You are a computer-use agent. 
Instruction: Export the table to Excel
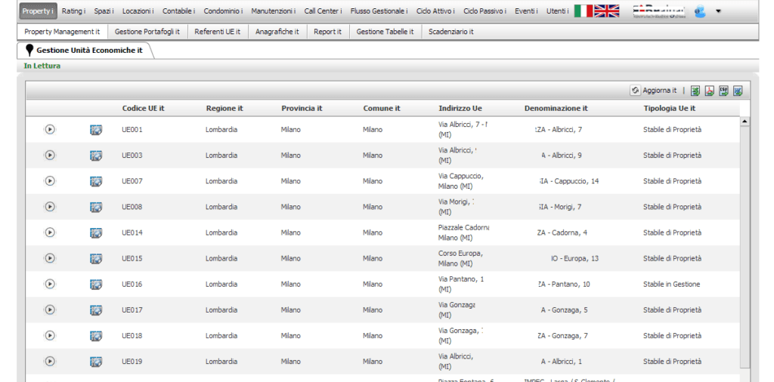coord(695,91)
